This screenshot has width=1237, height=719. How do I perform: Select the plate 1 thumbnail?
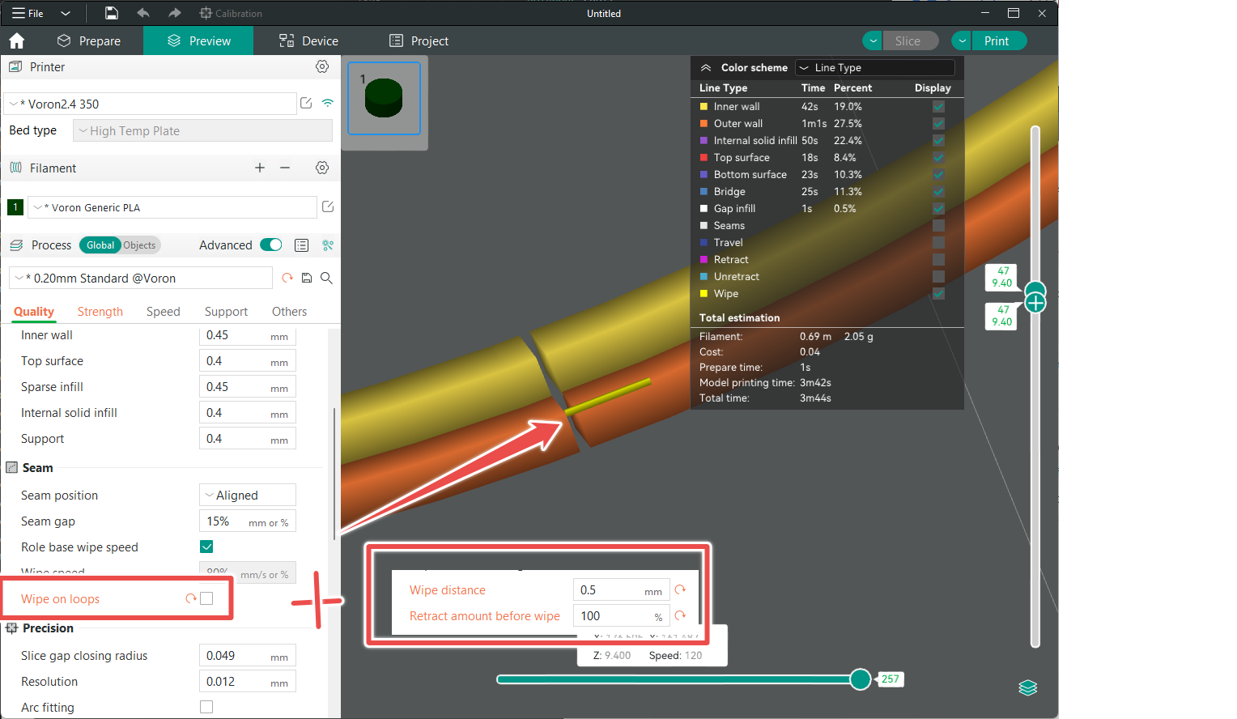tap(384, 98)
